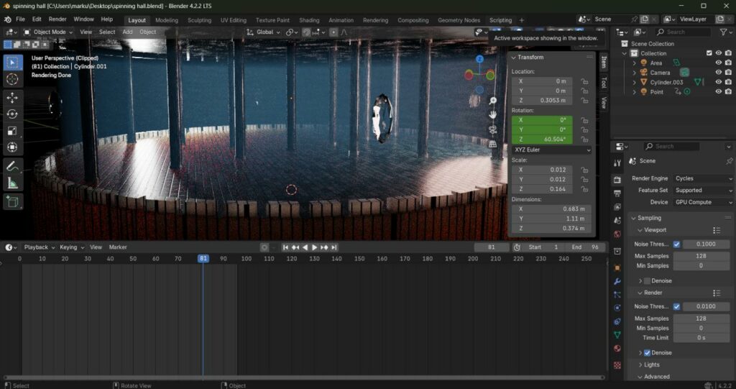Switch orthographic/perspective grid icon

(492, 144)
